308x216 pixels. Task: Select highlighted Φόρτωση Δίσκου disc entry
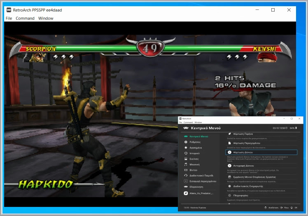tap(261, 152)
